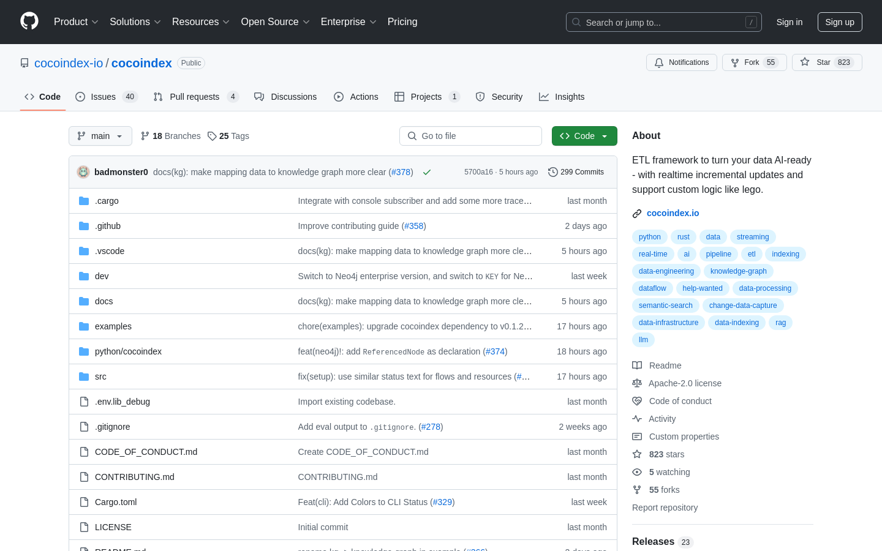Open the Discussions tab
Screen dimensions: 882x551
(x=285, y=97)
